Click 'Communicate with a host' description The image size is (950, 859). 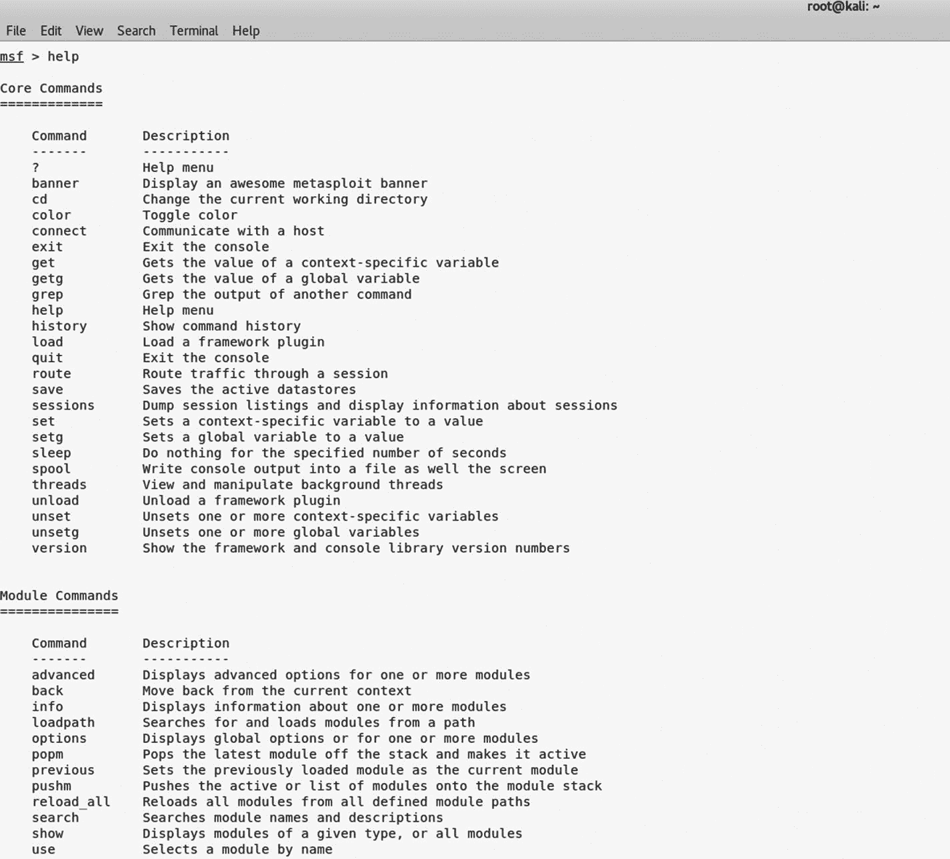point(233,231)
